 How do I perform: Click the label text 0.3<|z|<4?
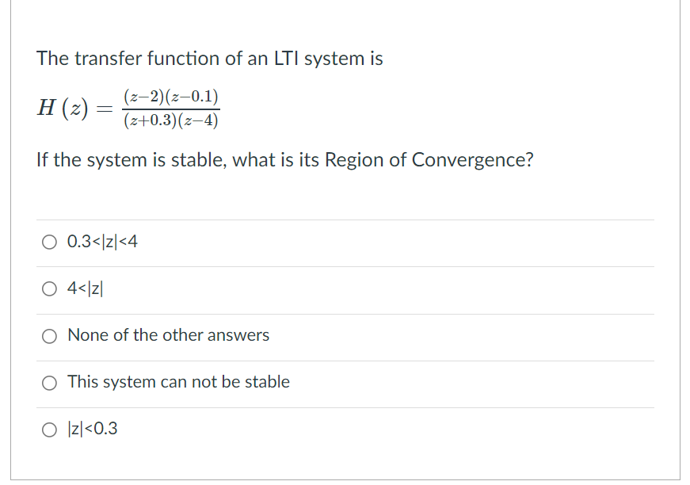[103, 241]
